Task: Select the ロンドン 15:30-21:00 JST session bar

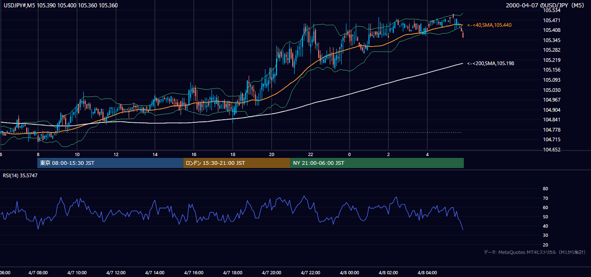Action: (237, 163)
